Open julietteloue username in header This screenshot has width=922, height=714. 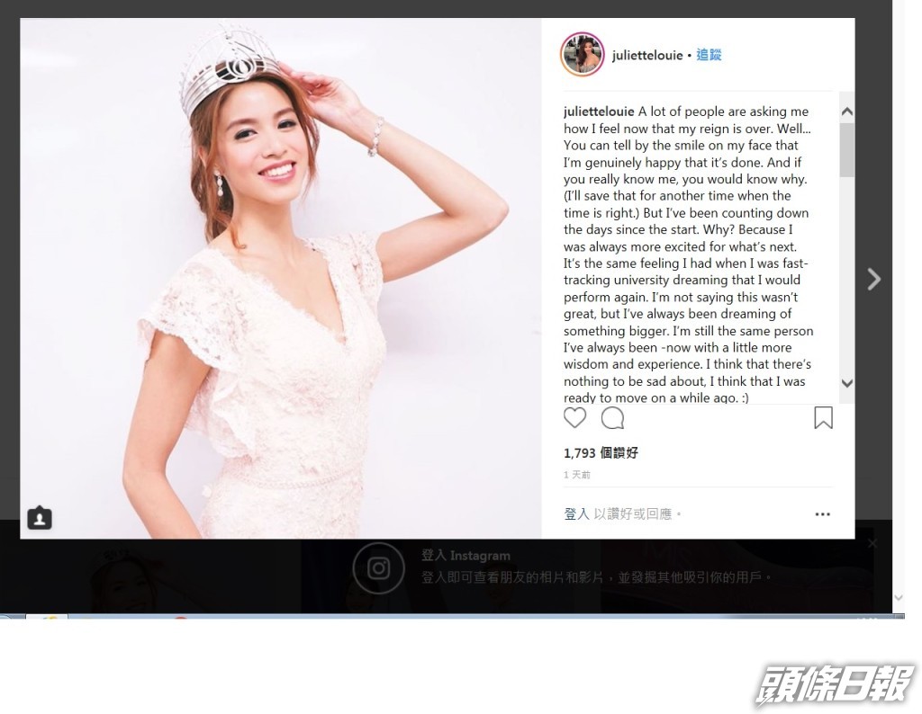[647, 55]
